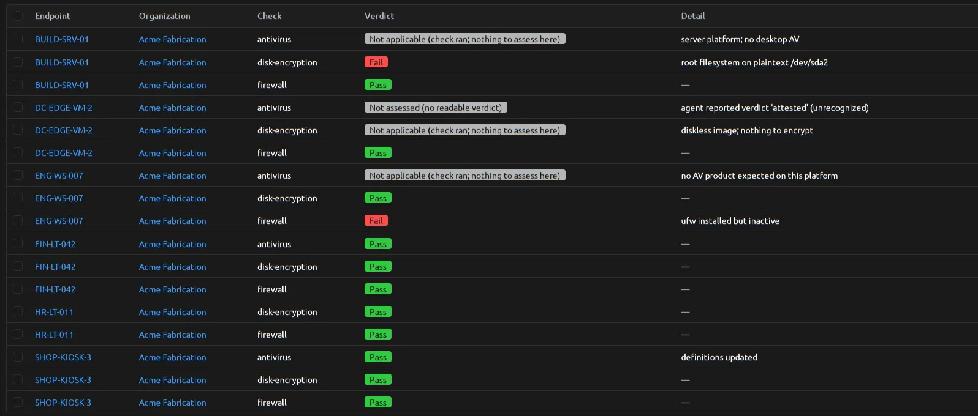The image size is (978, 416).
Task: Open BUILD-SRV-01 link in the antivirus row
Action: [62, 39]
